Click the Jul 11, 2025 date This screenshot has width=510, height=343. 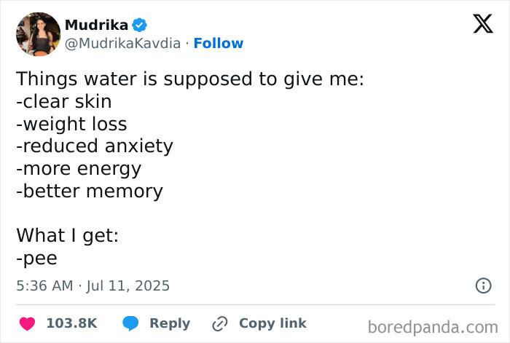(127, 285)
